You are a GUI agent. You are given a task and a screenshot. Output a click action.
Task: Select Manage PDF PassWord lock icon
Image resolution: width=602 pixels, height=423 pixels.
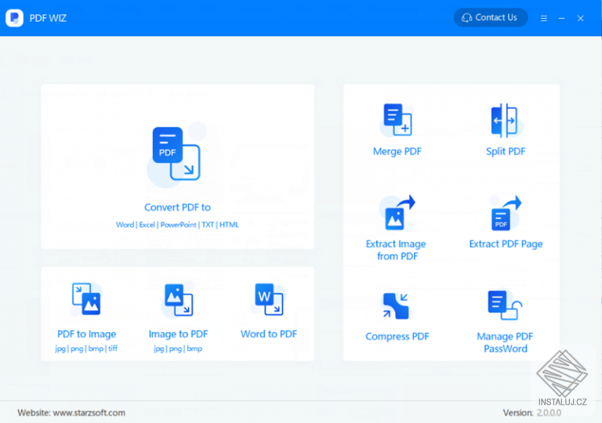click(505, 305)
